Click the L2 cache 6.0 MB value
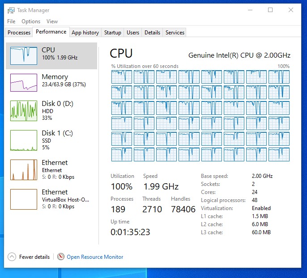Viewport: 307px width, 278px height. coord(260,224)
